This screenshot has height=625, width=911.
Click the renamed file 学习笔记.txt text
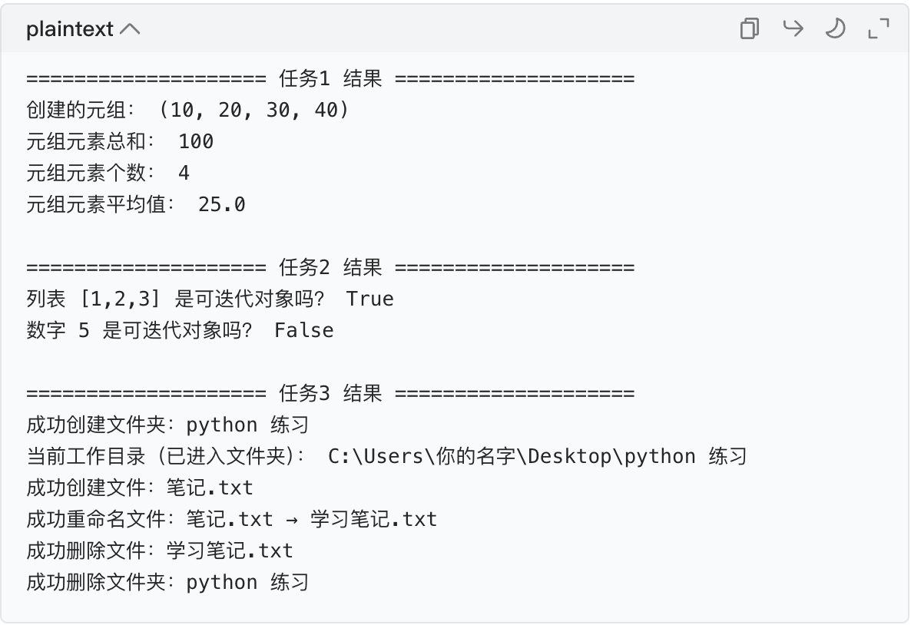point(373,518)
